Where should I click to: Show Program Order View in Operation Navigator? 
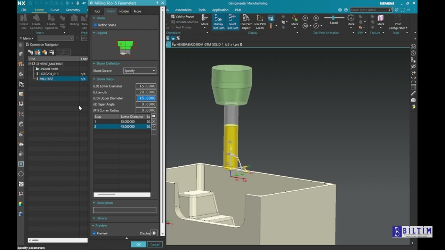31,52
